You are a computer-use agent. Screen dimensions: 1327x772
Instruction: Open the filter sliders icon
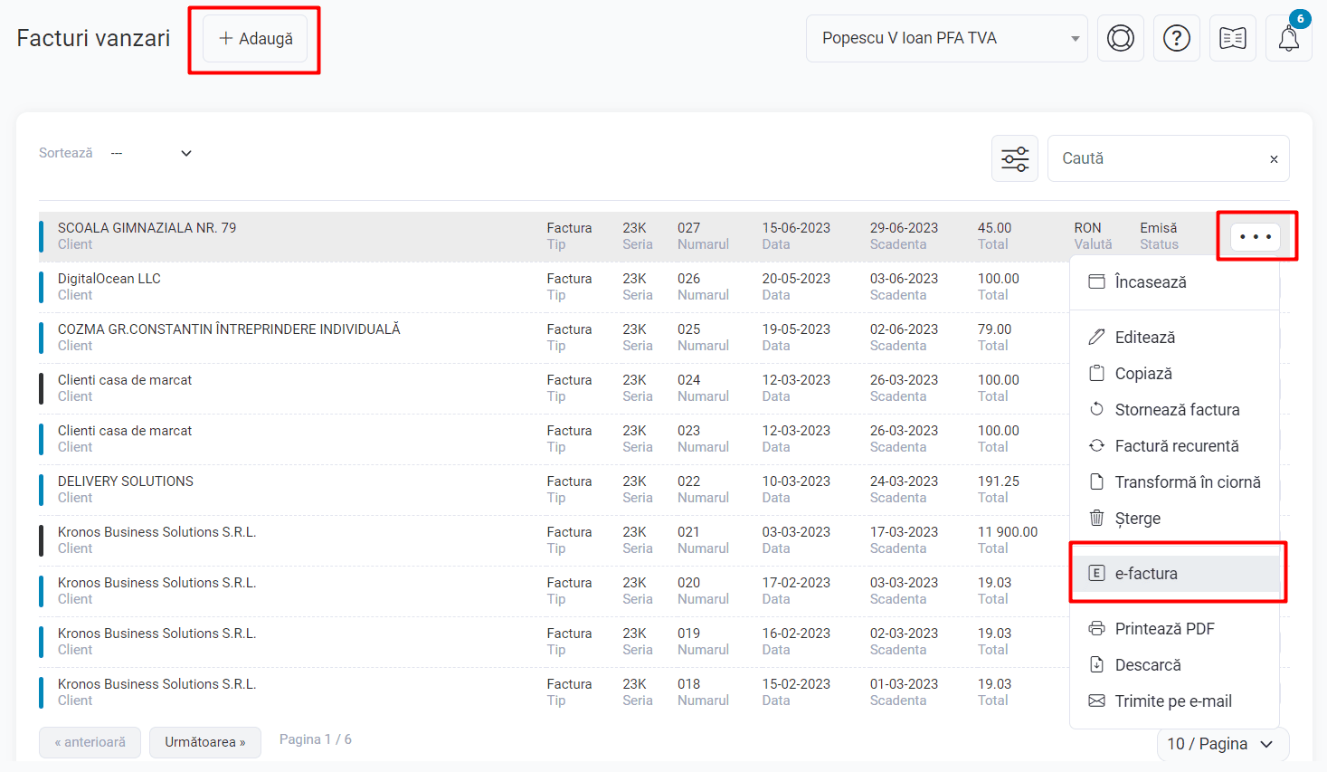tap(1014, 158)
